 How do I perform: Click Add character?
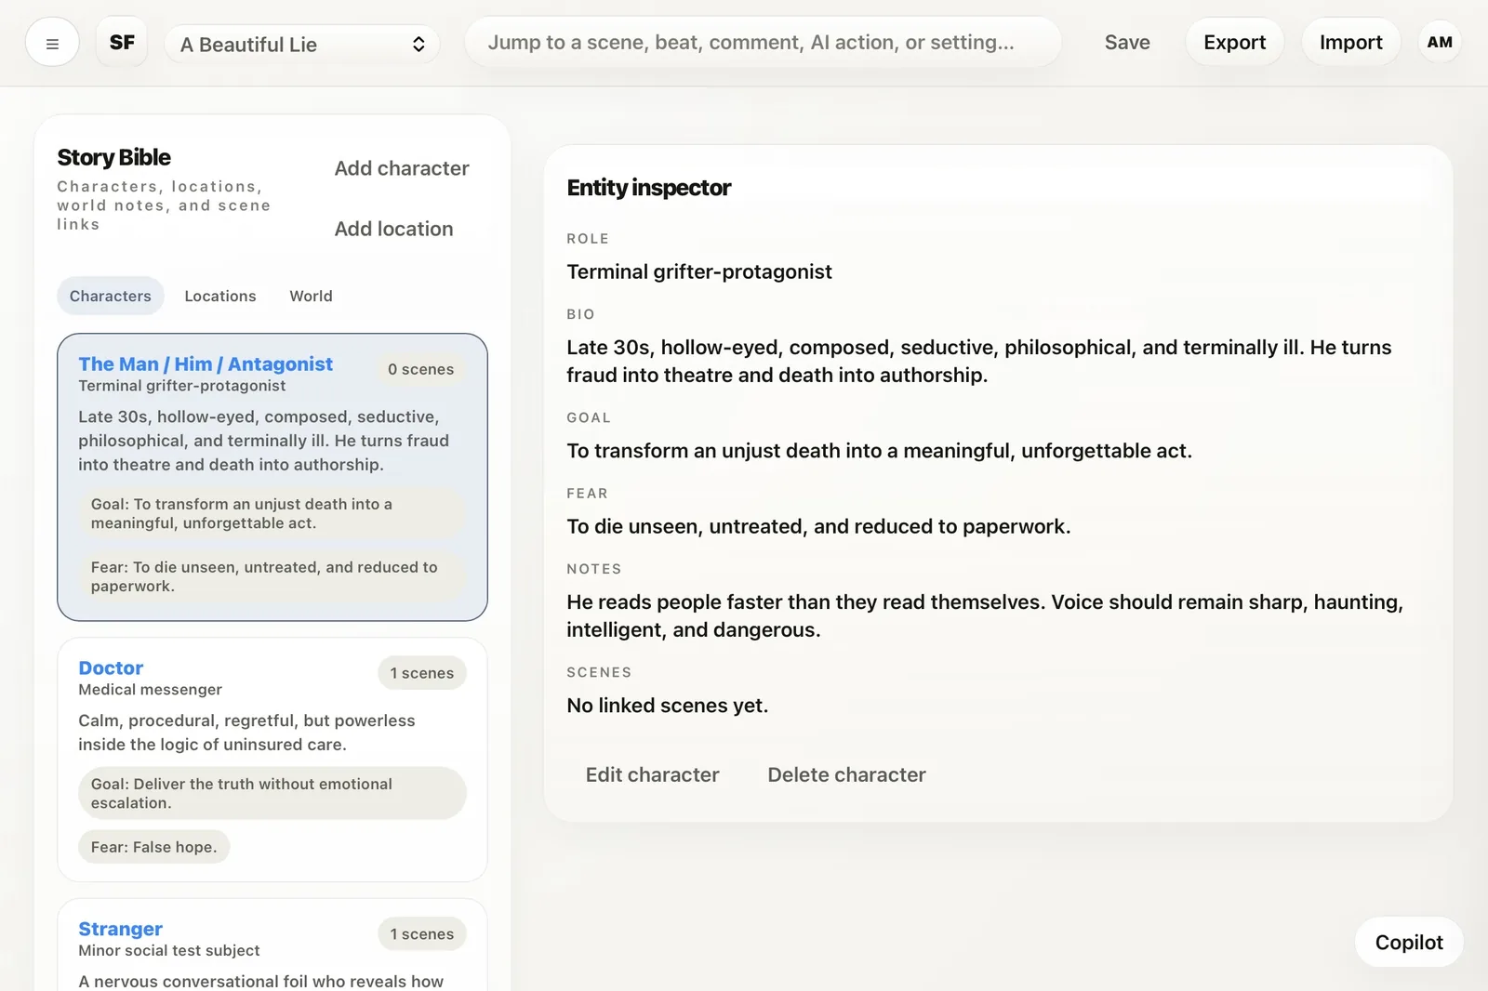point(402,168)
